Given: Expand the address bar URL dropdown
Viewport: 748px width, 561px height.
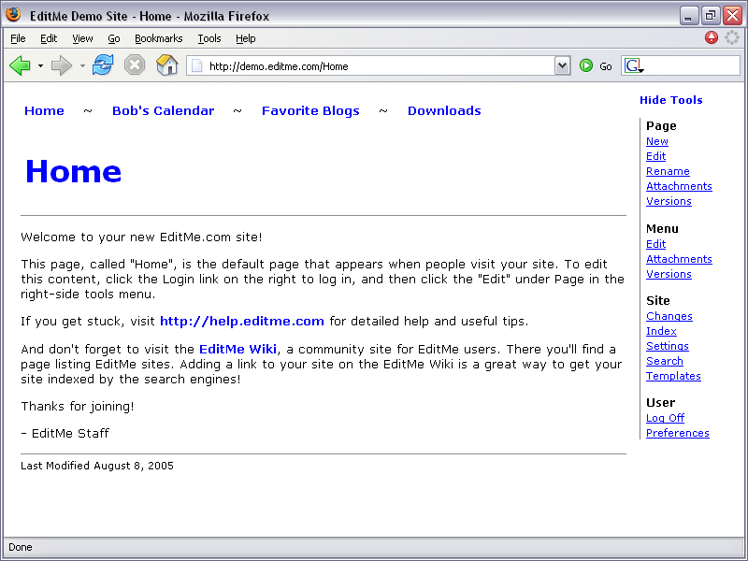Looking at the screenshot, I should (x=563, y=65).
